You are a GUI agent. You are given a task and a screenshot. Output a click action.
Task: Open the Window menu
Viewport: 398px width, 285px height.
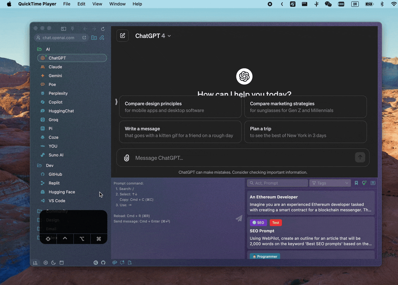coord(117,4)
